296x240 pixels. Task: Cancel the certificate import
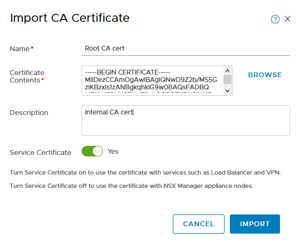[198, 224]
